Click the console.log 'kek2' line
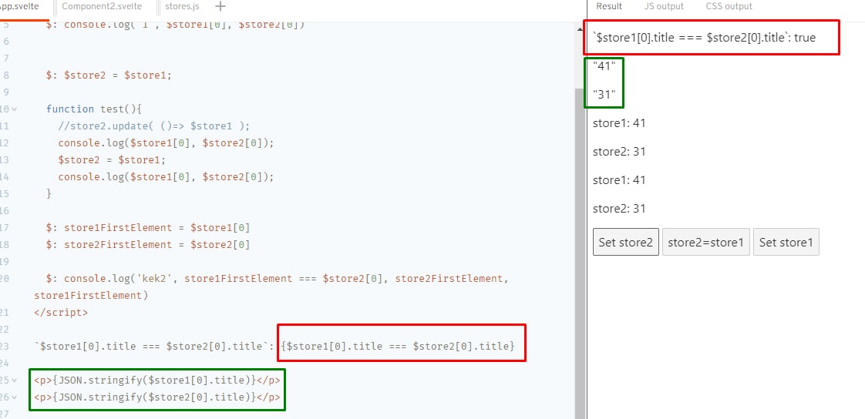This screenshot has height=419, width=865. (x=271, y=287)
